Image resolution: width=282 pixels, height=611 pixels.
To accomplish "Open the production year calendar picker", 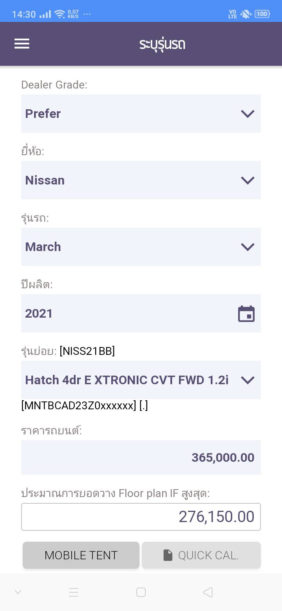I will (x=246, y=314).
